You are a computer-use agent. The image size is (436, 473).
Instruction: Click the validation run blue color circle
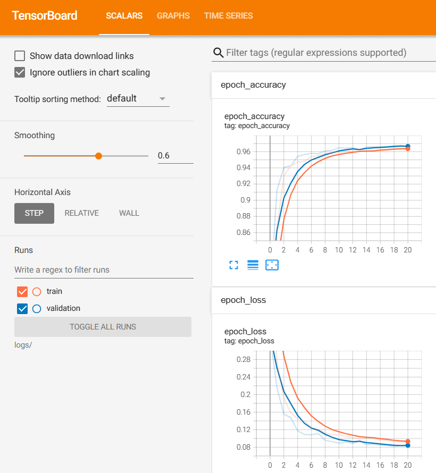coord(37,308)
